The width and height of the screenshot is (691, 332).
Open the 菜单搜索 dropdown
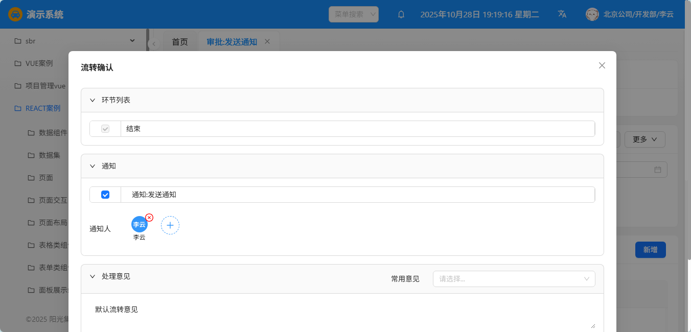(x=354, y=14)
